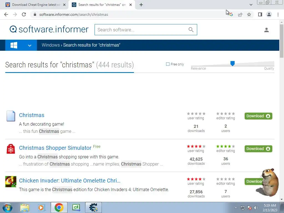Click the Windows breadcrumb link

pyautogui.click(x=50, y=45)
